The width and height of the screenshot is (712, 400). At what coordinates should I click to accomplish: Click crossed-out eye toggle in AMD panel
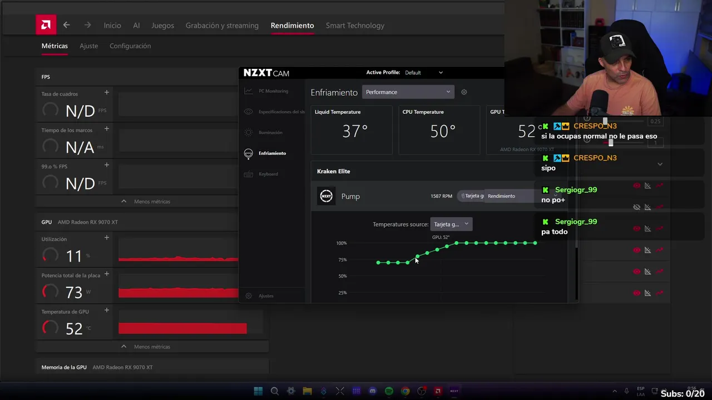(637, 207)
